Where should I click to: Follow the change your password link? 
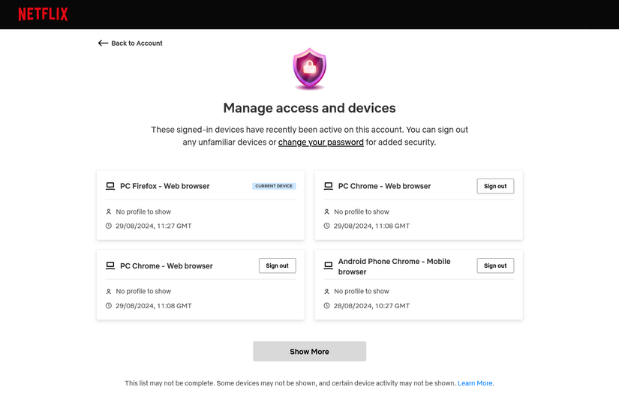point(320,142)
